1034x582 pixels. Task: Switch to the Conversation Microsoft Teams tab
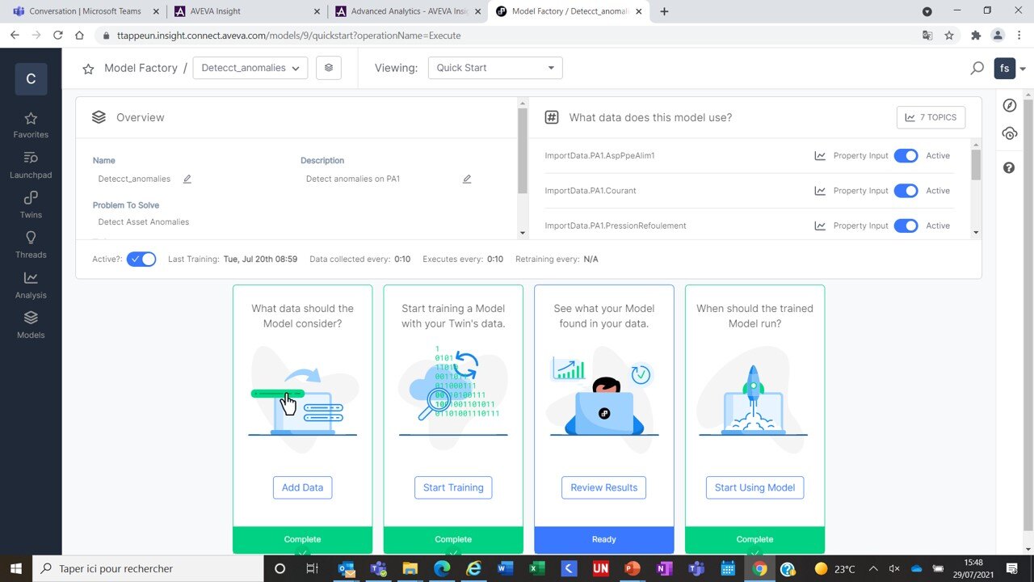85,11
